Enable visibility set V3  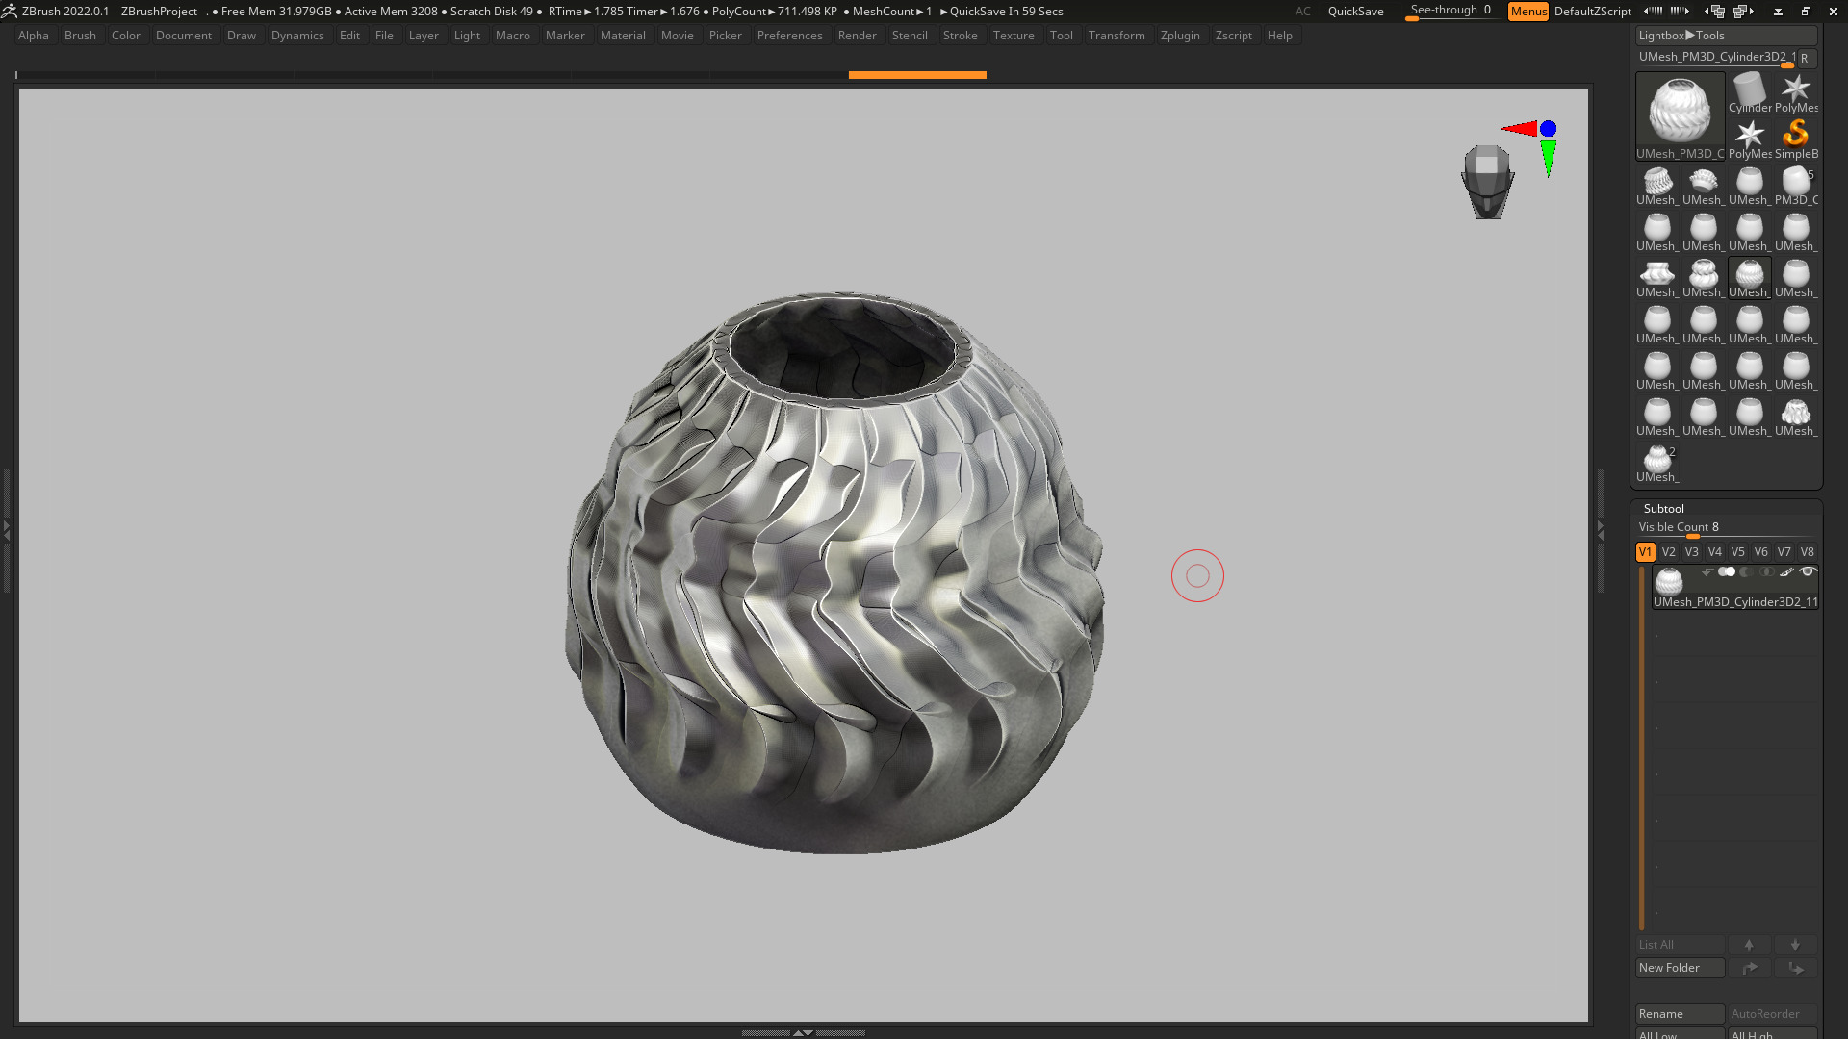point(1692,552)
